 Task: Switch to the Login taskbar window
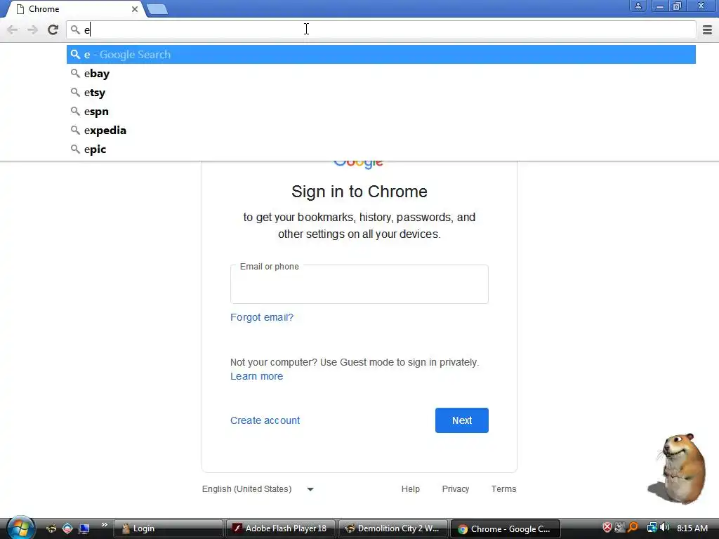tap(168, 528)
